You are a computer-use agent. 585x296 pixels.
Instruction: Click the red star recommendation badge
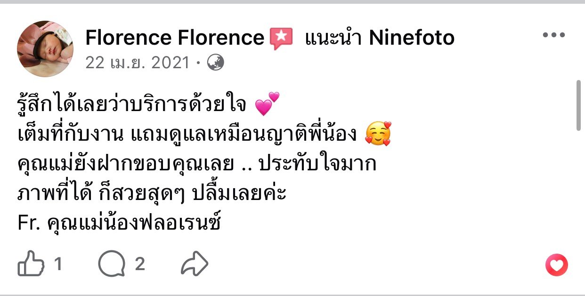[x=281, y=38]
